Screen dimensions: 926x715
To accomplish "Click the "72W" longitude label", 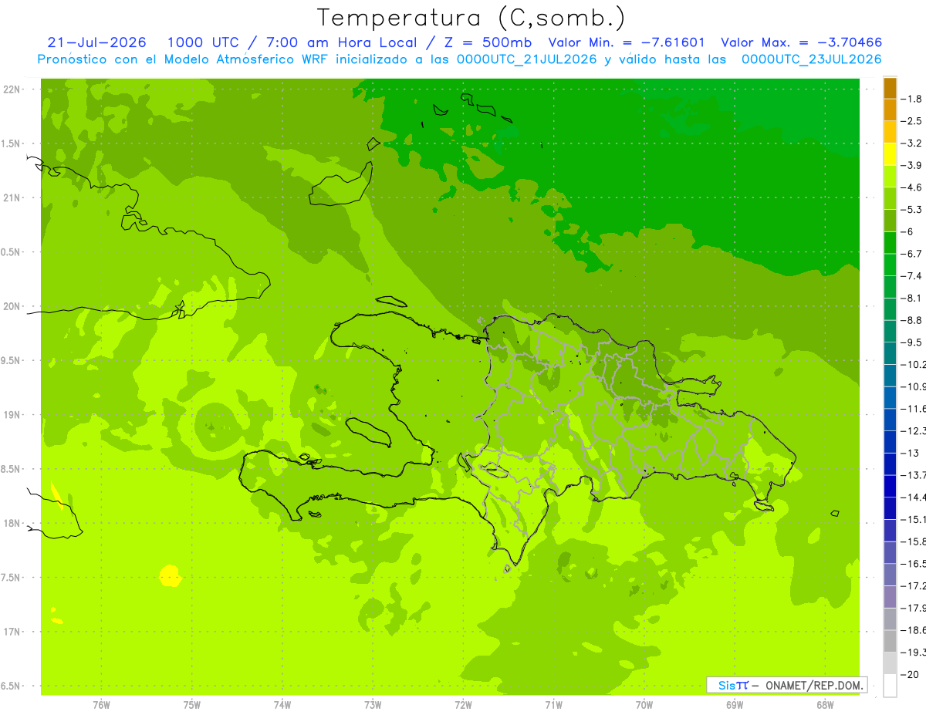I will point(463,705).
